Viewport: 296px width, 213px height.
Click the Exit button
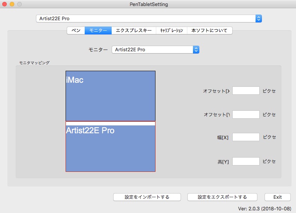point(278,197)
